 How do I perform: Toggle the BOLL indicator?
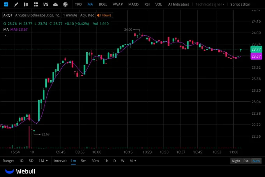[x=103, y=4]
